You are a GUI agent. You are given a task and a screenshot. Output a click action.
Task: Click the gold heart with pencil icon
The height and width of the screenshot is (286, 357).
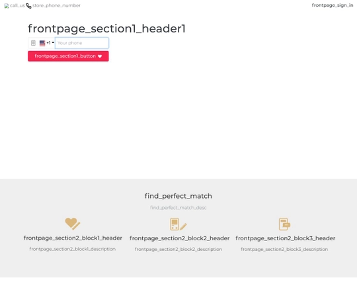(73, 224)
